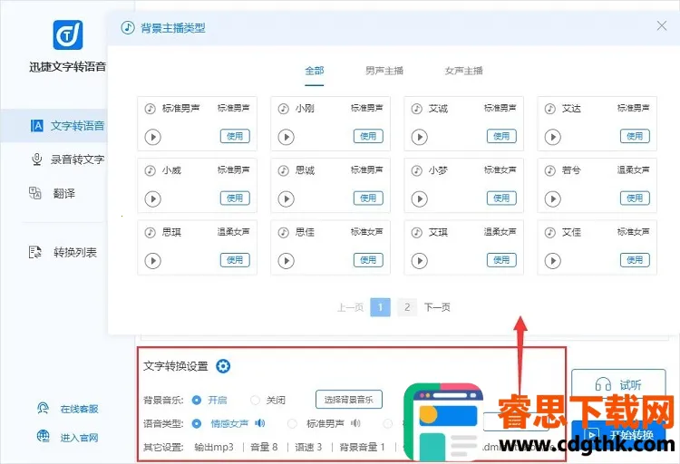Switch to the 男声主播 tab
This screenshot has height=464, width=680.
click(384, 71)
